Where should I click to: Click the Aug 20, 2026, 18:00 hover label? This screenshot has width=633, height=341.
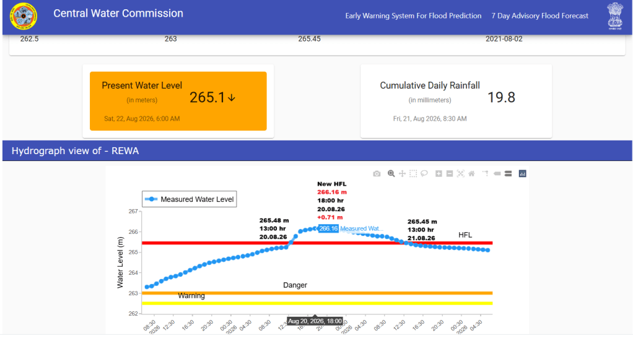(315, 321)
